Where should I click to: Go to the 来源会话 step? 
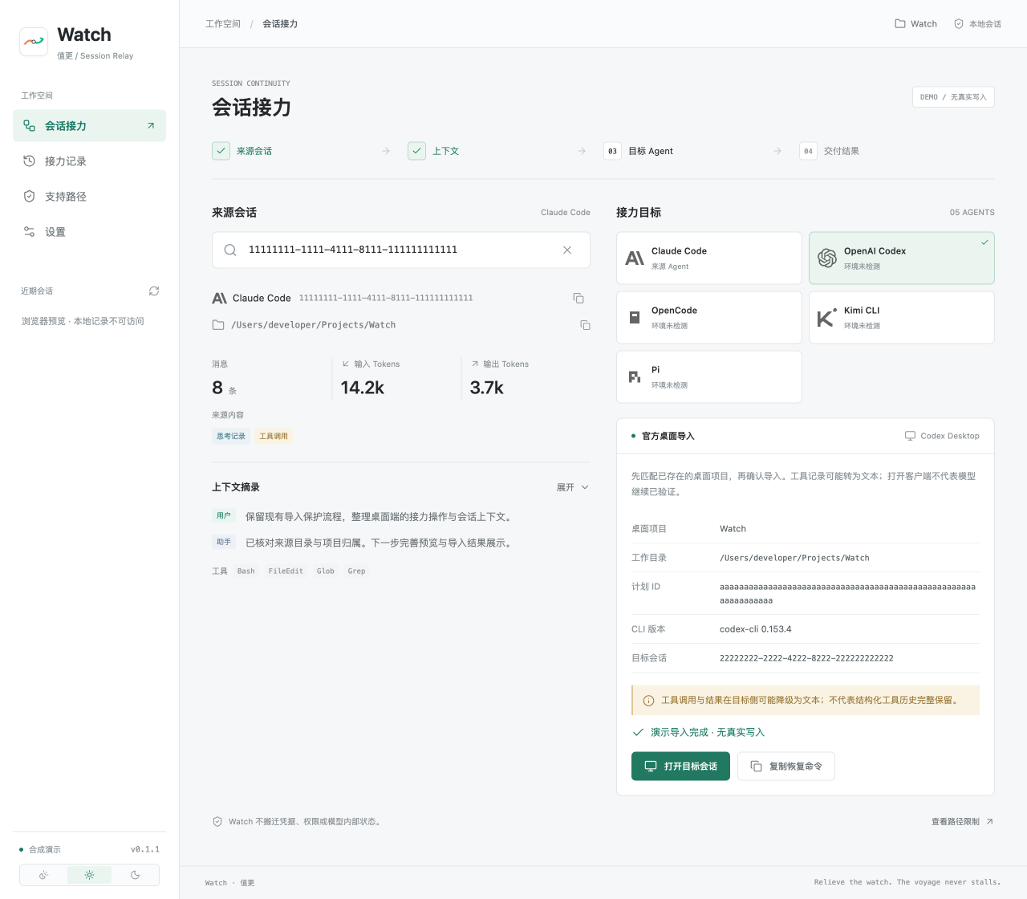point(242,151)
